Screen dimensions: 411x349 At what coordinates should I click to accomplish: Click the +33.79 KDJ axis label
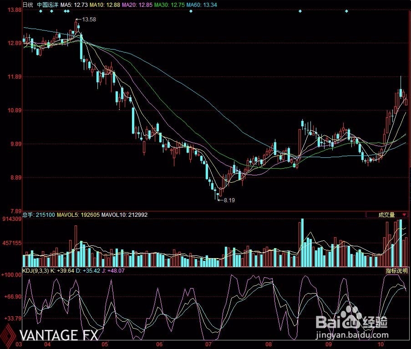point(13,319)
